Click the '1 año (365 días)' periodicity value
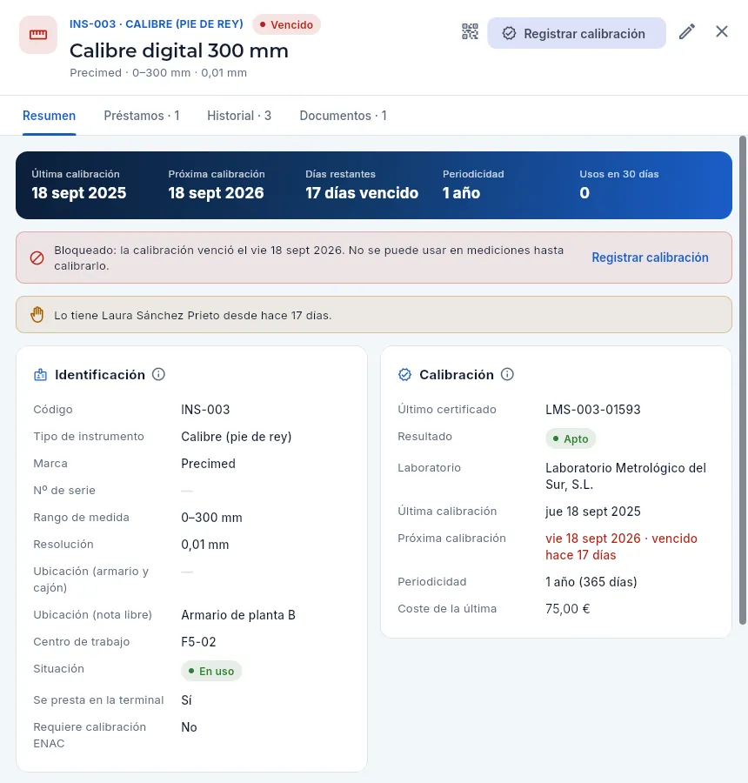The image size is (748, 783). pos(591,582)
